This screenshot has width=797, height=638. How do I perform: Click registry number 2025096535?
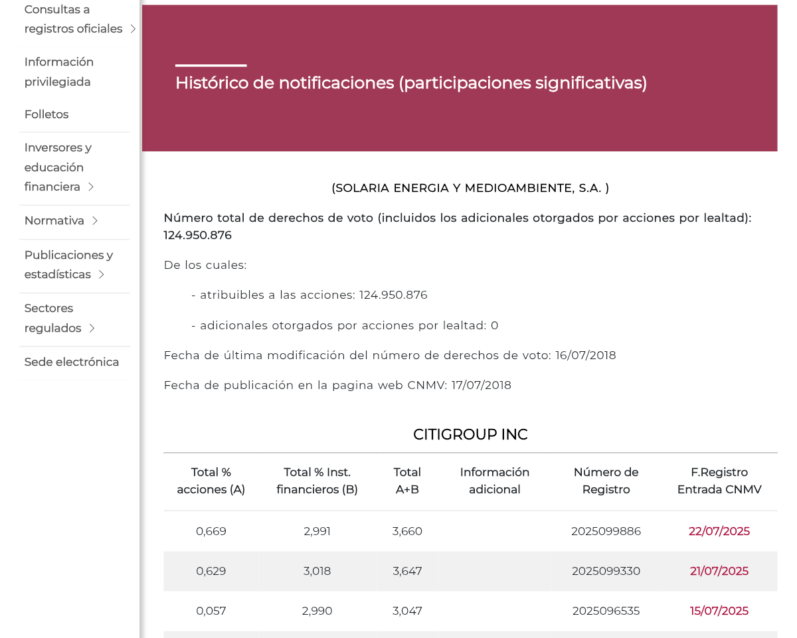tap(606, 611)
